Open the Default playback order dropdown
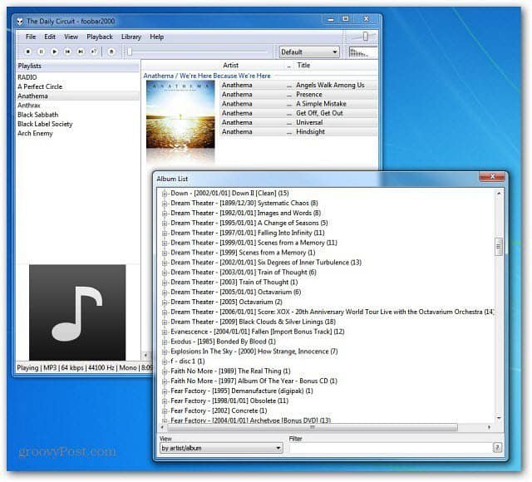The width and height of the screenshot is (532, 482). pos(309,52)
